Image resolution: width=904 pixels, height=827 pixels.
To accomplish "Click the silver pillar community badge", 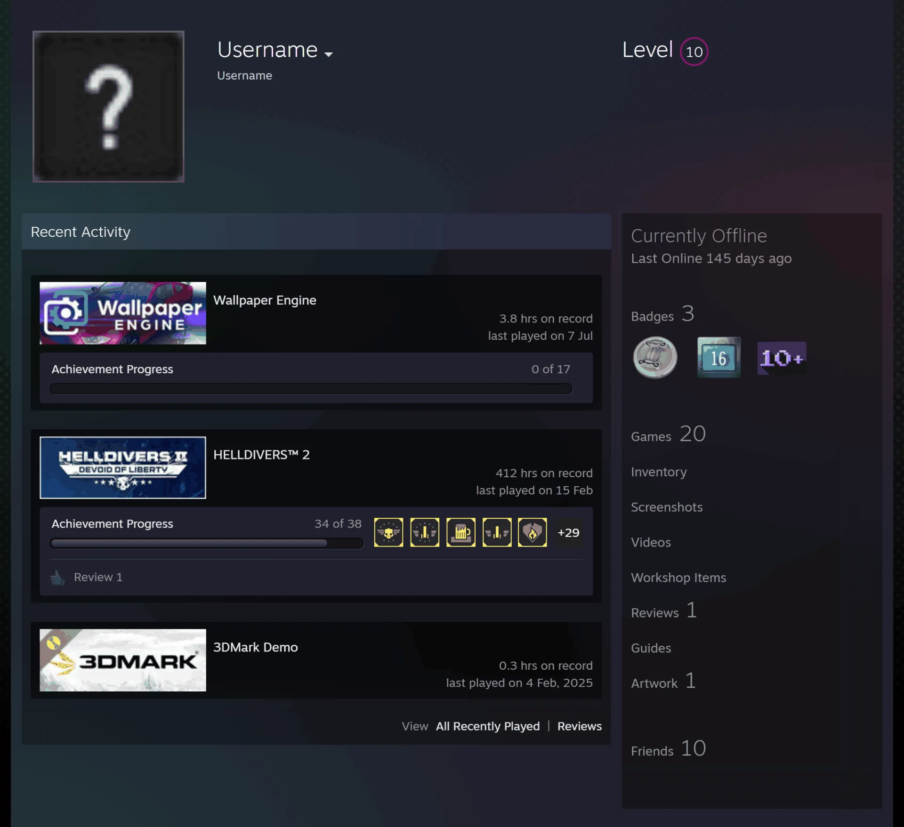I will click(655, 358).
